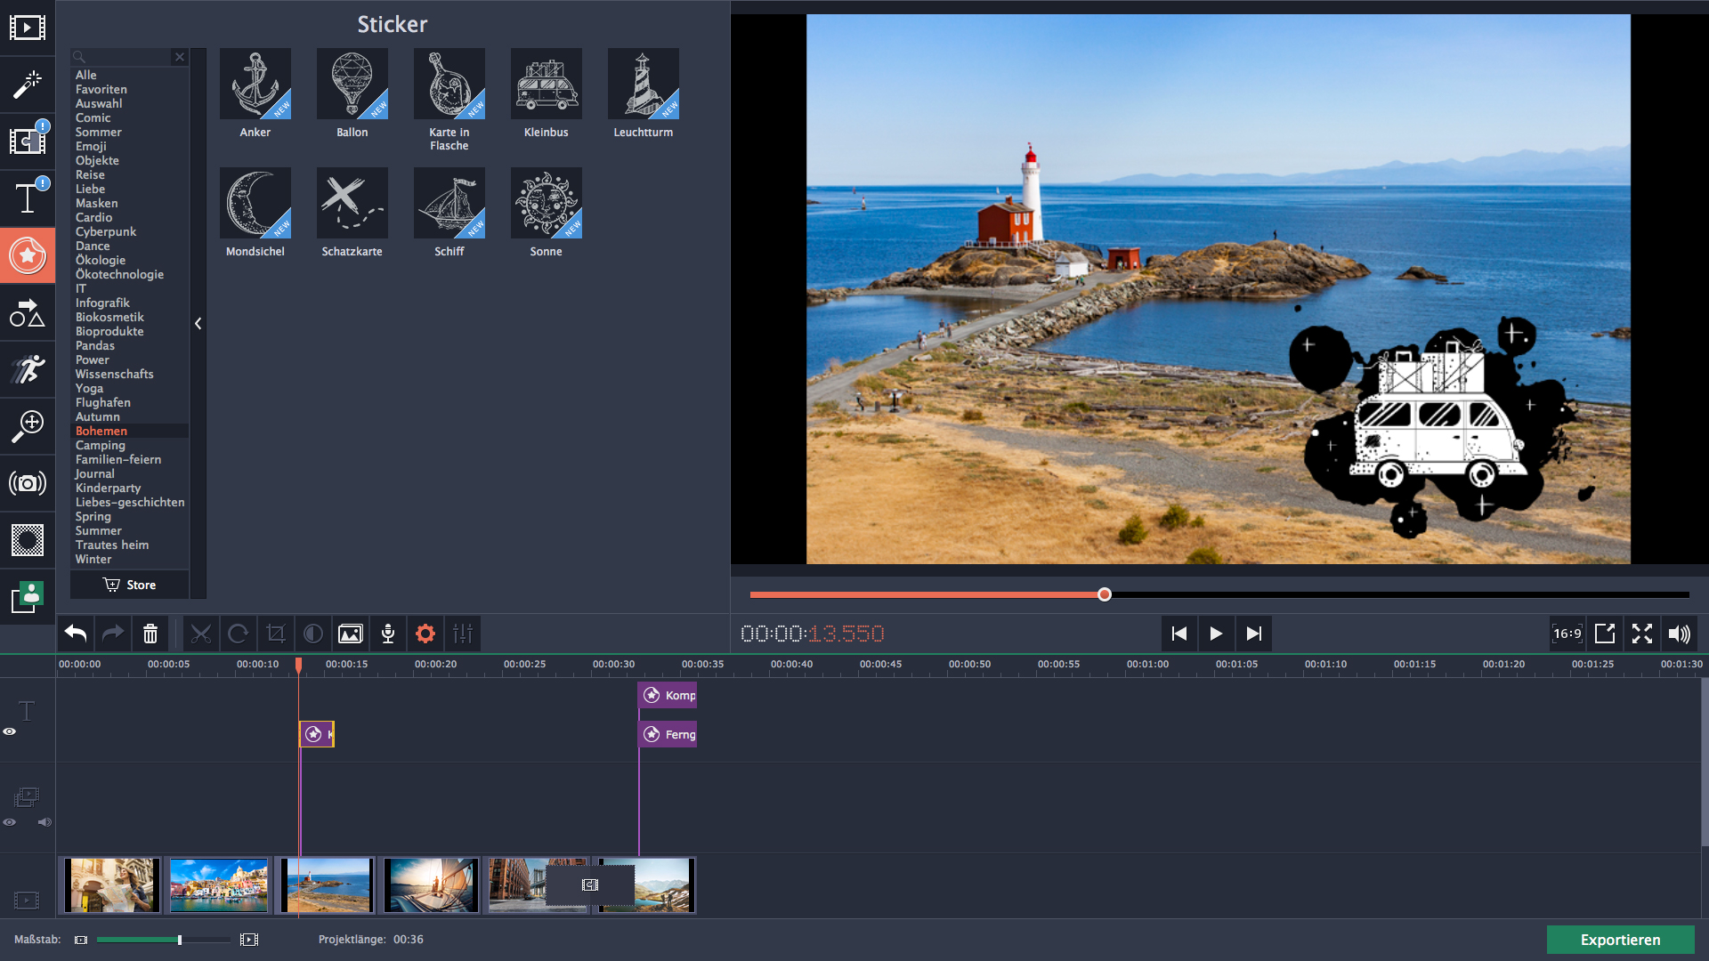Select the Leuchtturm sticker thumbnail

643,85
